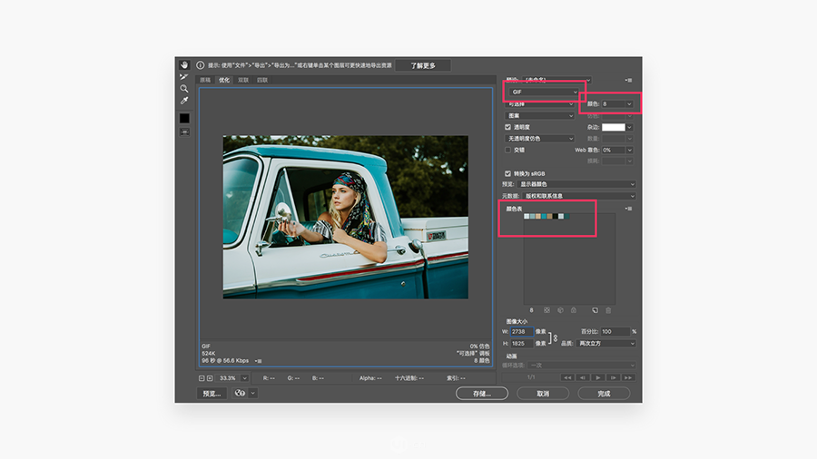
Task: Open the color table panel menu icon
Action: [629, 209]
